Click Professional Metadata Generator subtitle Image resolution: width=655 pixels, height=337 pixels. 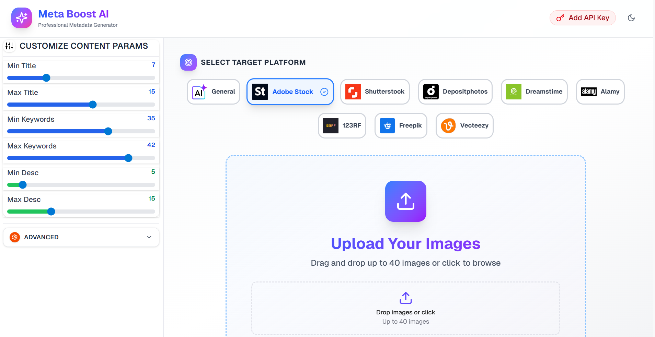tap(78, 25)
